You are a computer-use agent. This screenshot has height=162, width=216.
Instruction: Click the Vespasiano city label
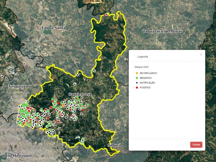coord(19,86)
